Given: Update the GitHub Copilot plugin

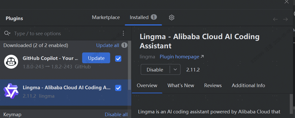Looking at the screenshot, I should click(x=96, y=58).
